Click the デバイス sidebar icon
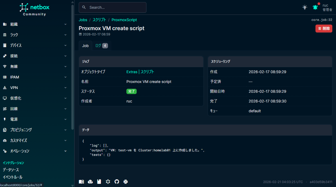Viewport: 336px width, 187px height. point(5,45)
